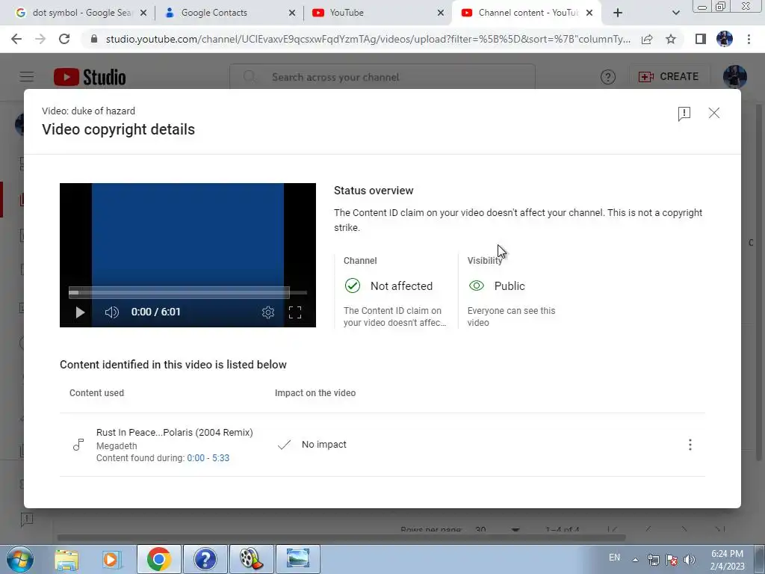This screenshot has width=765, height=574.
Task: Click the video progress bar
Action: pos(188,292)
